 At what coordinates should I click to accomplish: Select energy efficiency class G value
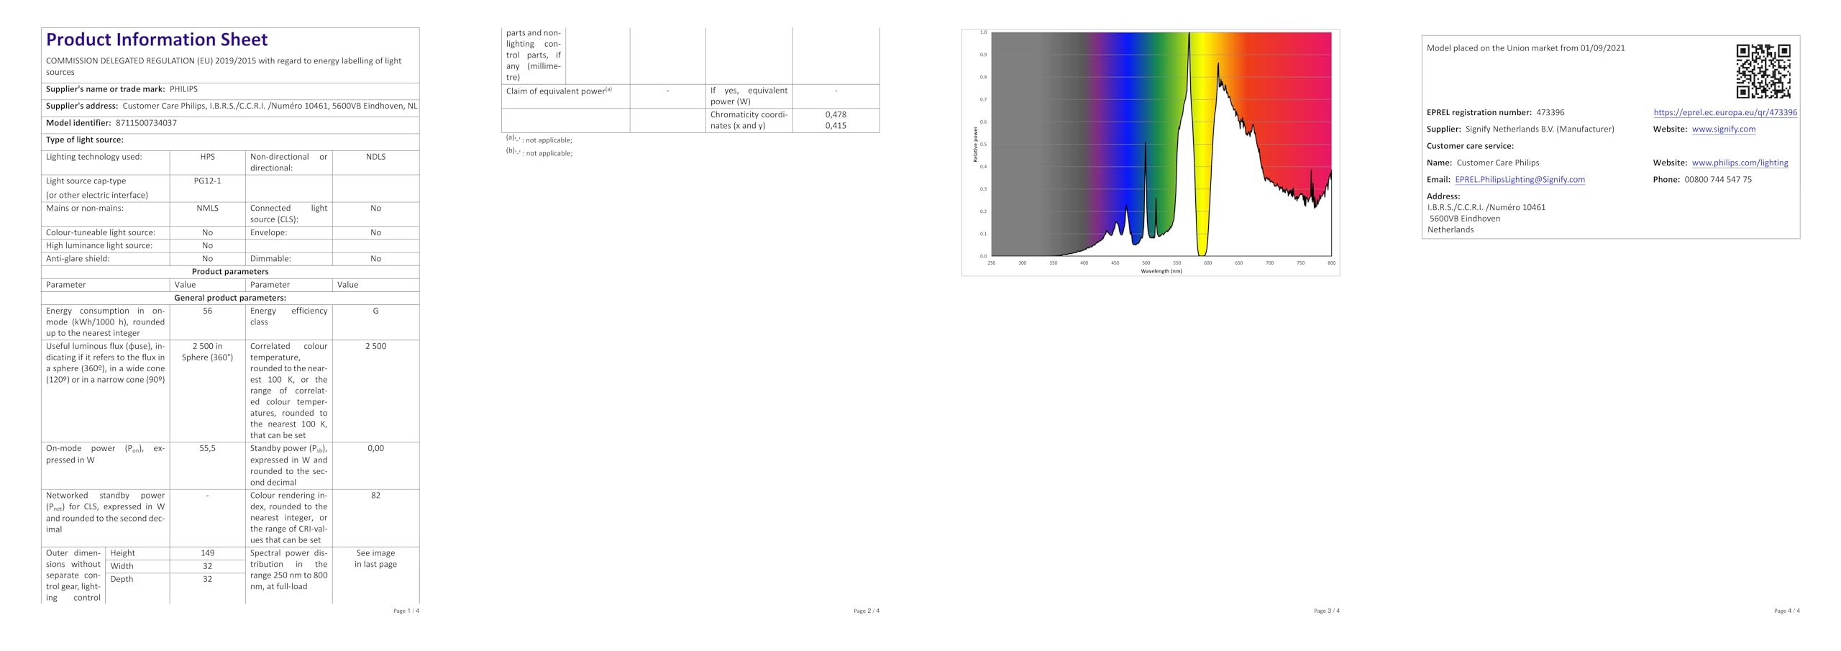click(375, 311)
